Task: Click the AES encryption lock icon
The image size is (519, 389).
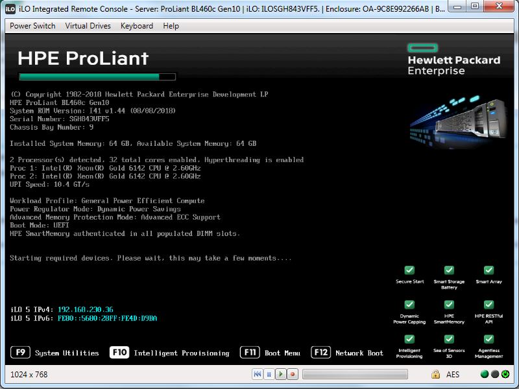Action: (435, 374)
